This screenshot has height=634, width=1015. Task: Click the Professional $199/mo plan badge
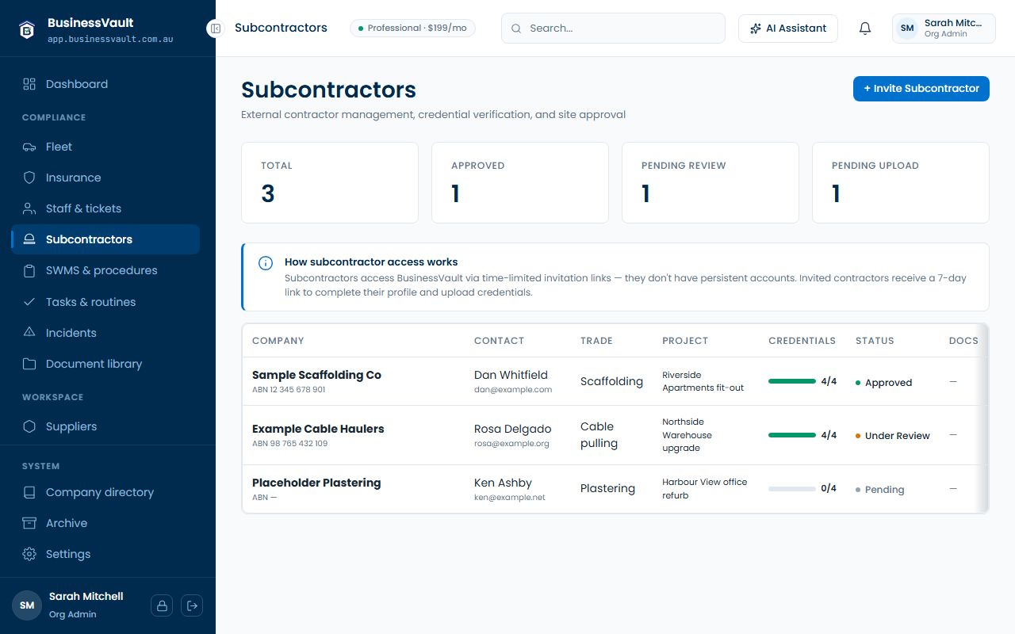pos(412,29)
